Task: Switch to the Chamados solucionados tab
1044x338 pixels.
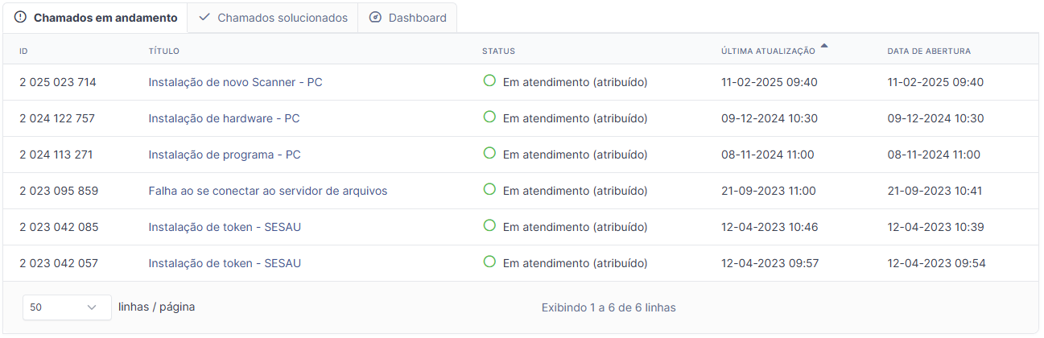Action: point(273,18)
